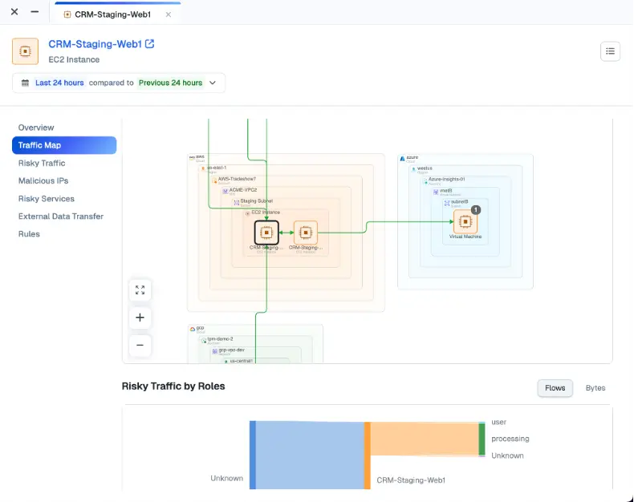Click the CRM-Staging-Web1 Sankey label

tap(411, 480)
